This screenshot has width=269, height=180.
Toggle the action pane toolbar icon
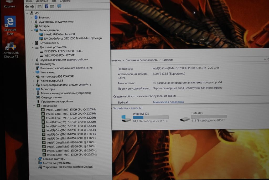pos(52,7)
